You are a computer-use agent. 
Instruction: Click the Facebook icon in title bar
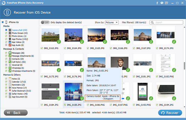[x=157, y=3]
